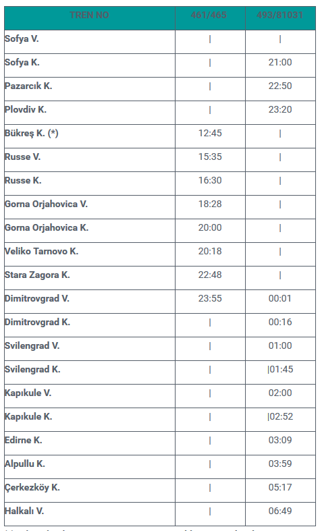Click the 23:20 Plovdiv departure time
320x531 pixels.
tap(280, 110)
